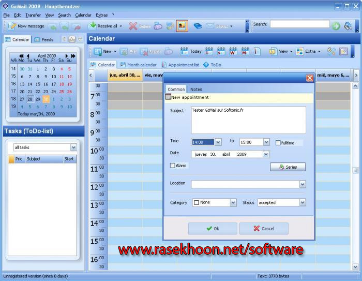Confirm the appointment with Ok

tap(213, 229)
